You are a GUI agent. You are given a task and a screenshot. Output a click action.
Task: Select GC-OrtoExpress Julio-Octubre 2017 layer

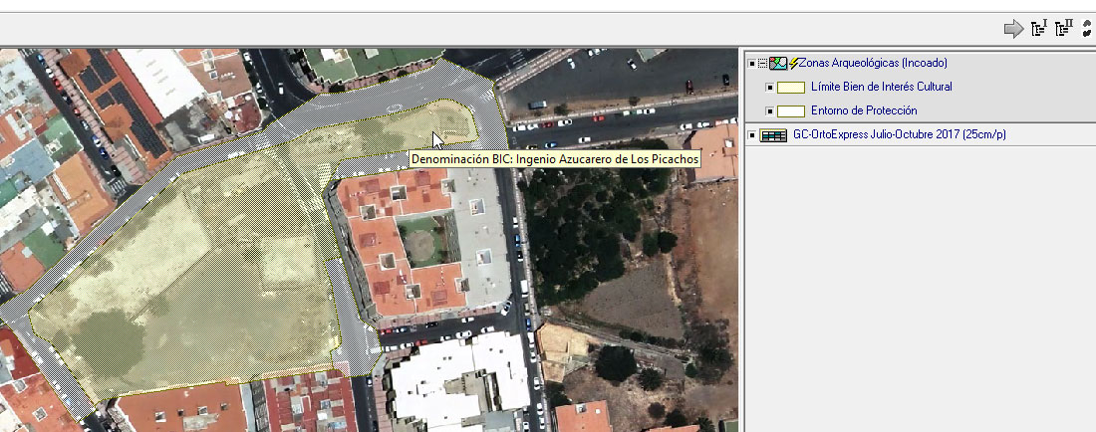(900, 134)
